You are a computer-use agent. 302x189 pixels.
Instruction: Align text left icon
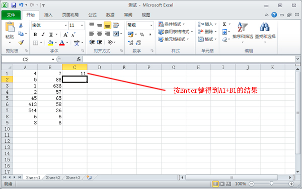pos(92,34)
